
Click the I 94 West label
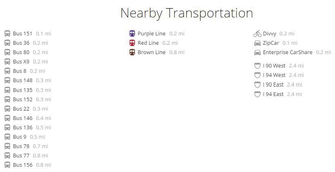(x=274, y=75)
